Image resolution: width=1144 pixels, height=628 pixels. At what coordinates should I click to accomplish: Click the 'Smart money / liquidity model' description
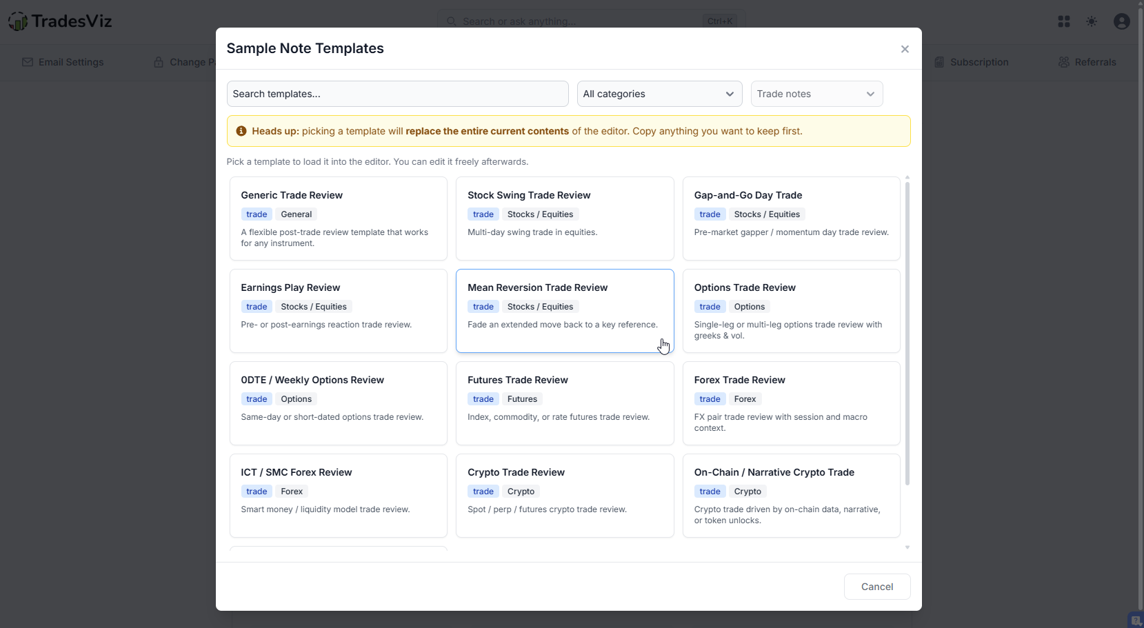point(325,509)
